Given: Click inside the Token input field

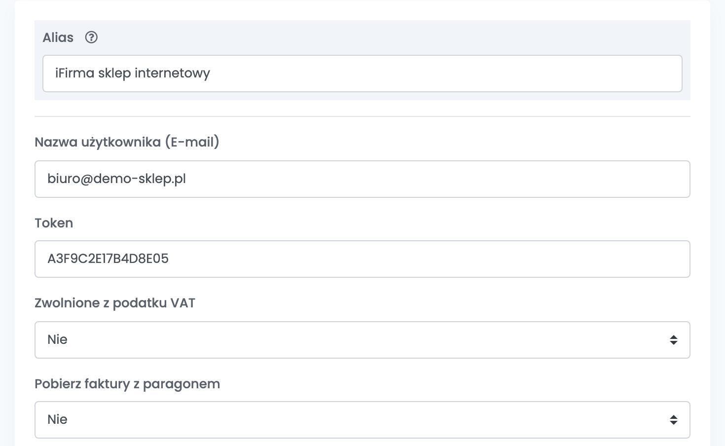Looking at the screenshot, I should tap(362, 259).
